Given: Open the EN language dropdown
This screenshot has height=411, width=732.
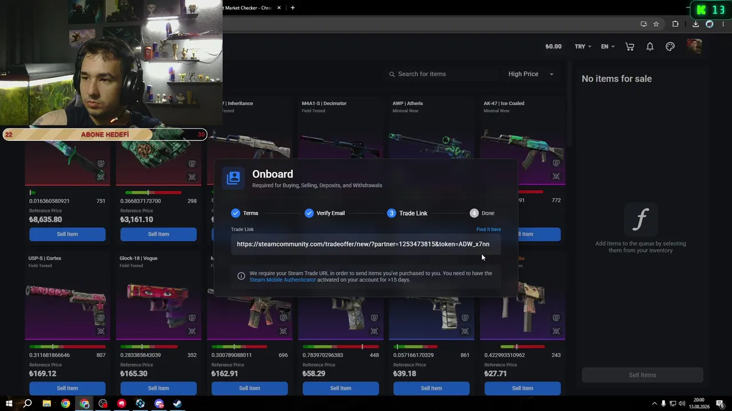Looking at the screenshot, I should coord(607,47).
